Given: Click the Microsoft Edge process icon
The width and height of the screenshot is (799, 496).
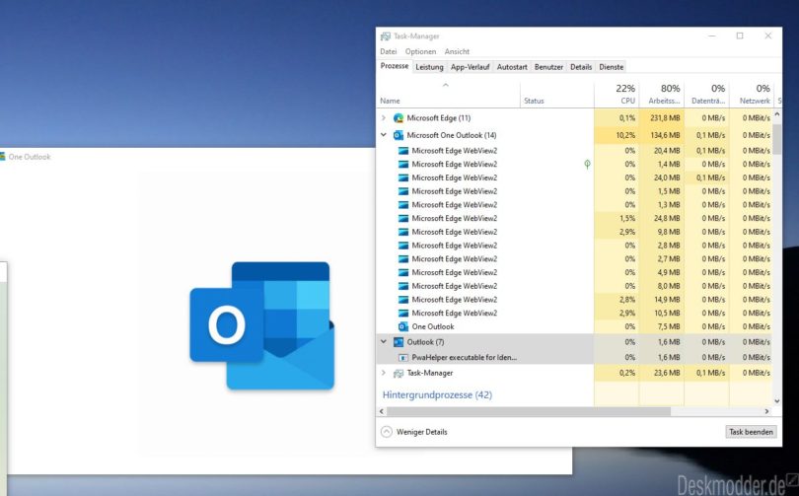Looking at the screenshot, I should [398, 118].
